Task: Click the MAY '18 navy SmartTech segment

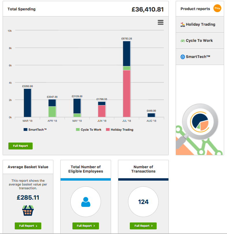Action: pos(77,106)
